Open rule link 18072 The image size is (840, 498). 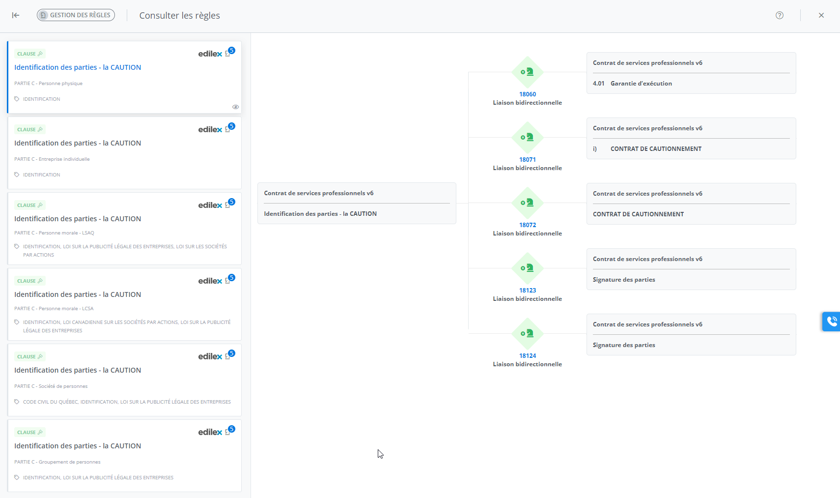point(527,225)
